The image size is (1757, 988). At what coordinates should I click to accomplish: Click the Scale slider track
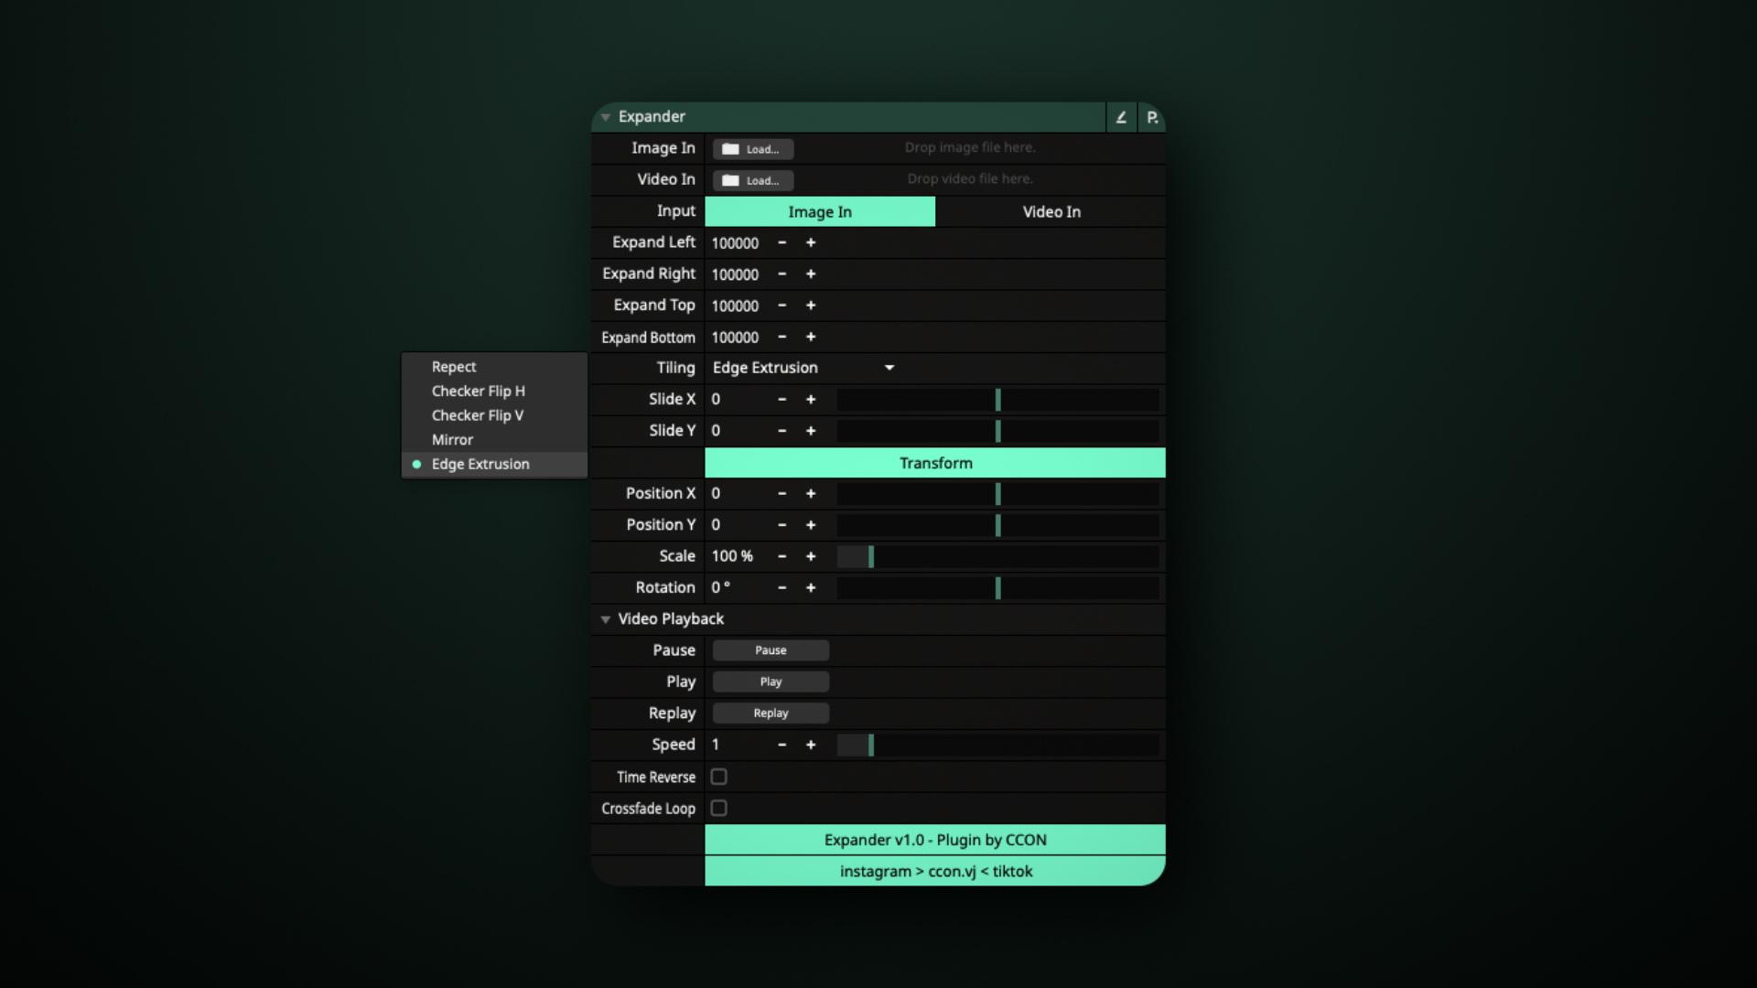click(x=997, y=556)
